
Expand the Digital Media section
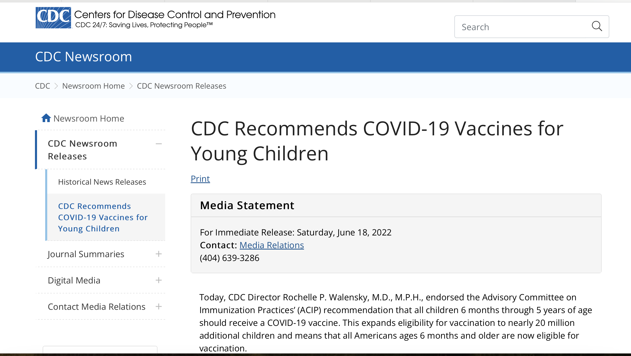tap(159, 280)
